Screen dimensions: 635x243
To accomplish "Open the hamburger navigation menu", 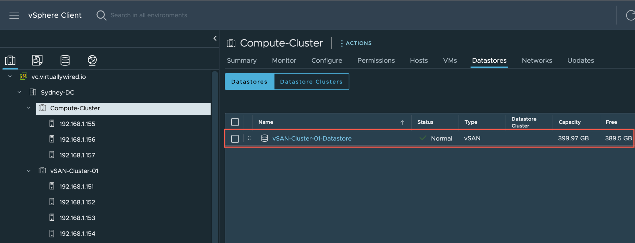I will click(x=14, y=15).
